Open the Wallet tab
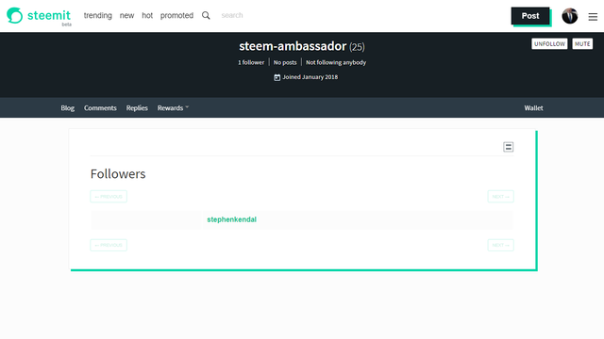The image size is (604, 339). click(533, 108)
